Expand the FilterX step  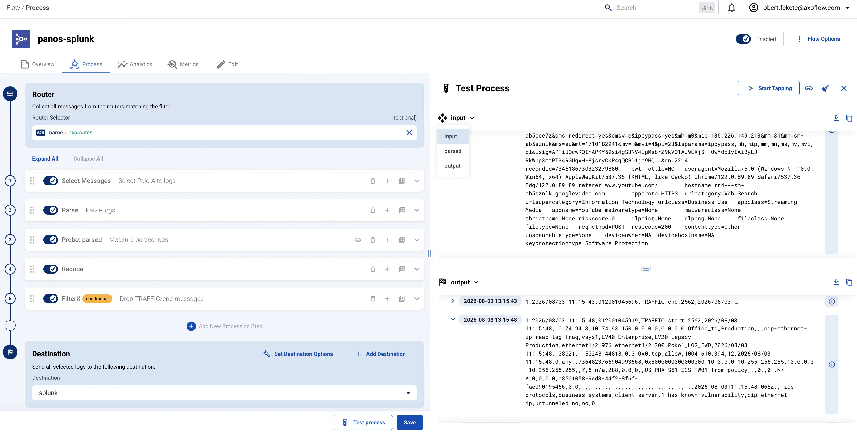click(x=417, y=299)
